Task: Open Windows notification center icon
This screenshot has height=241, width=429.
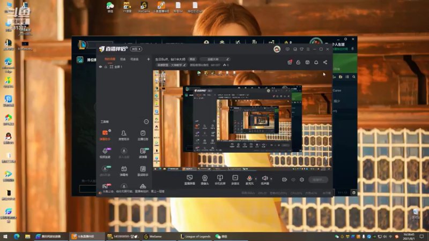Action: point(421,236)
